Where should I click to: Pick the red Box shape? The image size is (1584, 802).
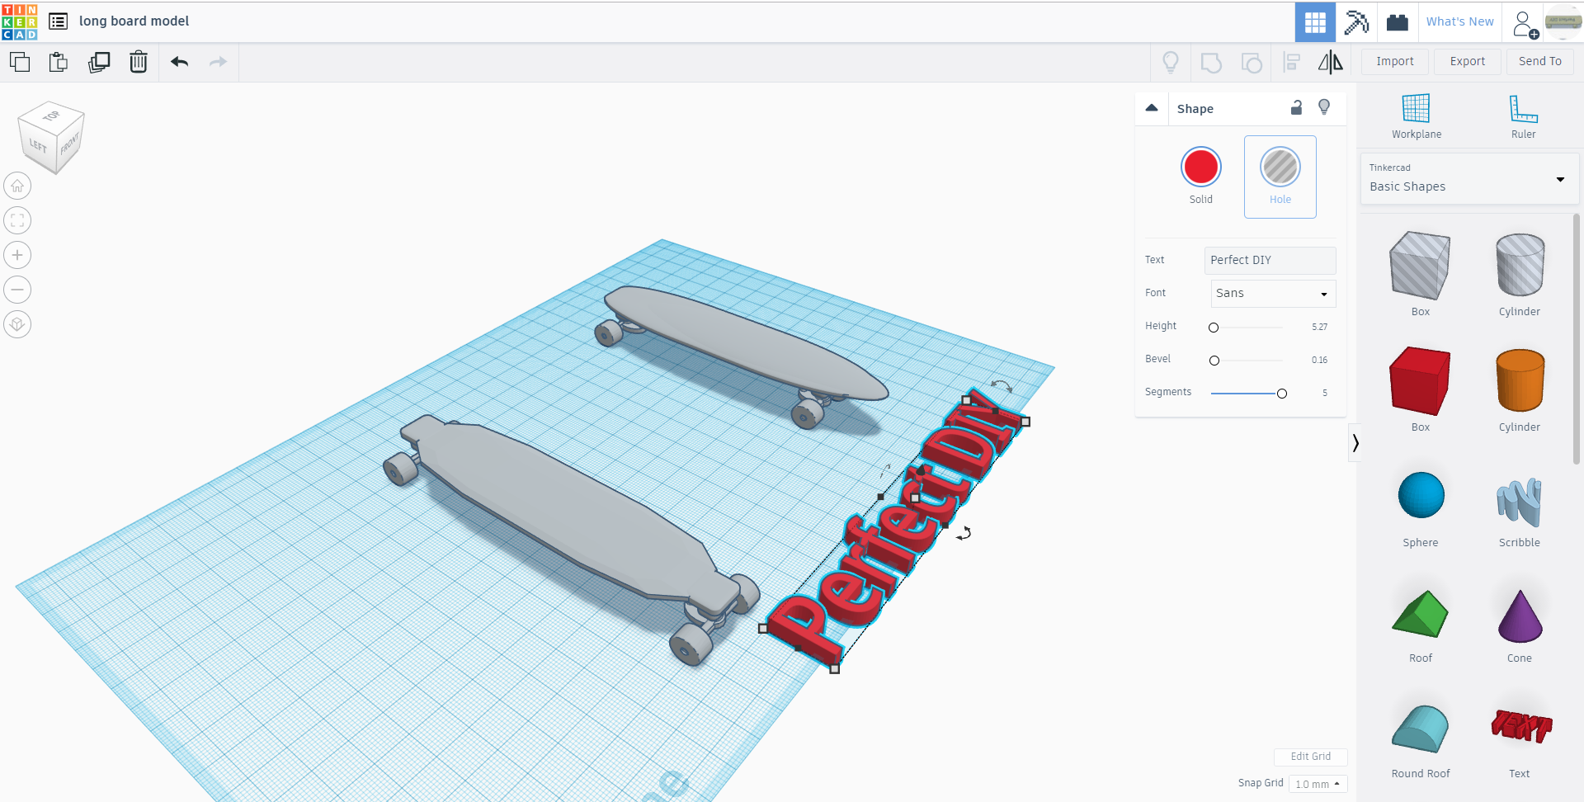(x=1420, y=380)
